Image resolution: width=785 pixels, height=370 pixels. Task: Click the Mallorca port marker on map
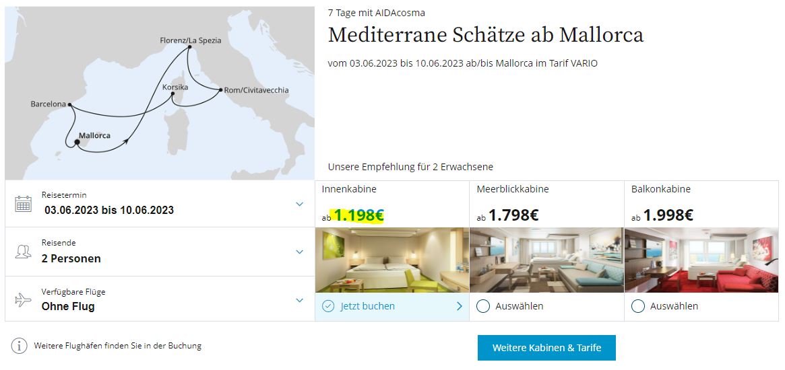click(x=77, y=143)
